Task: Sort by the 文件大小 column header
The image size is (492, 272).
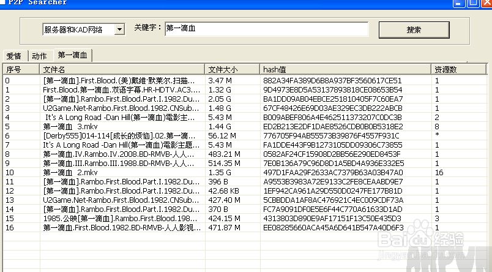Action: pos(232,69)
